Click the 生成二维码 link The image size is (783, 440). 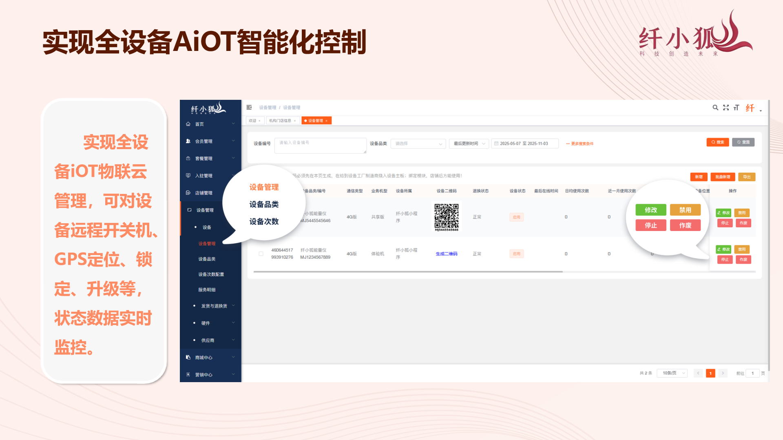446,253
